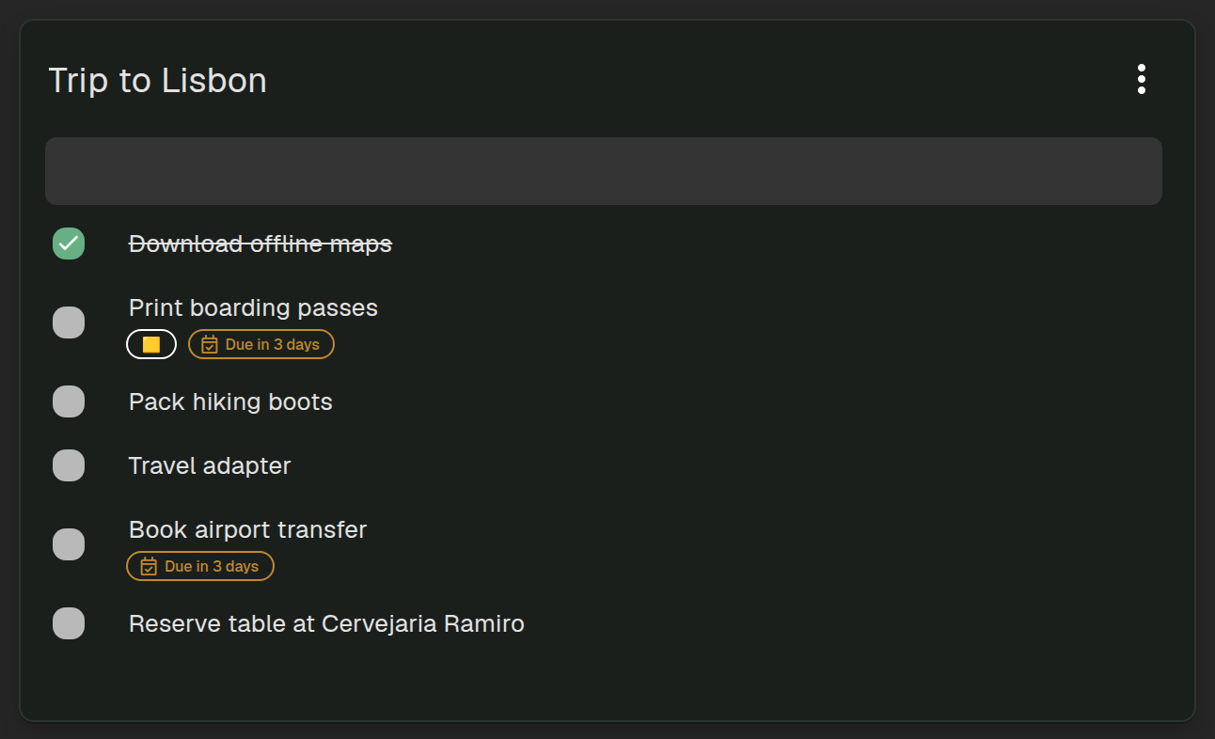This screenshot has height=739, width=1215.
Task: Select the Download offline maps text
Action: [260, 244]
